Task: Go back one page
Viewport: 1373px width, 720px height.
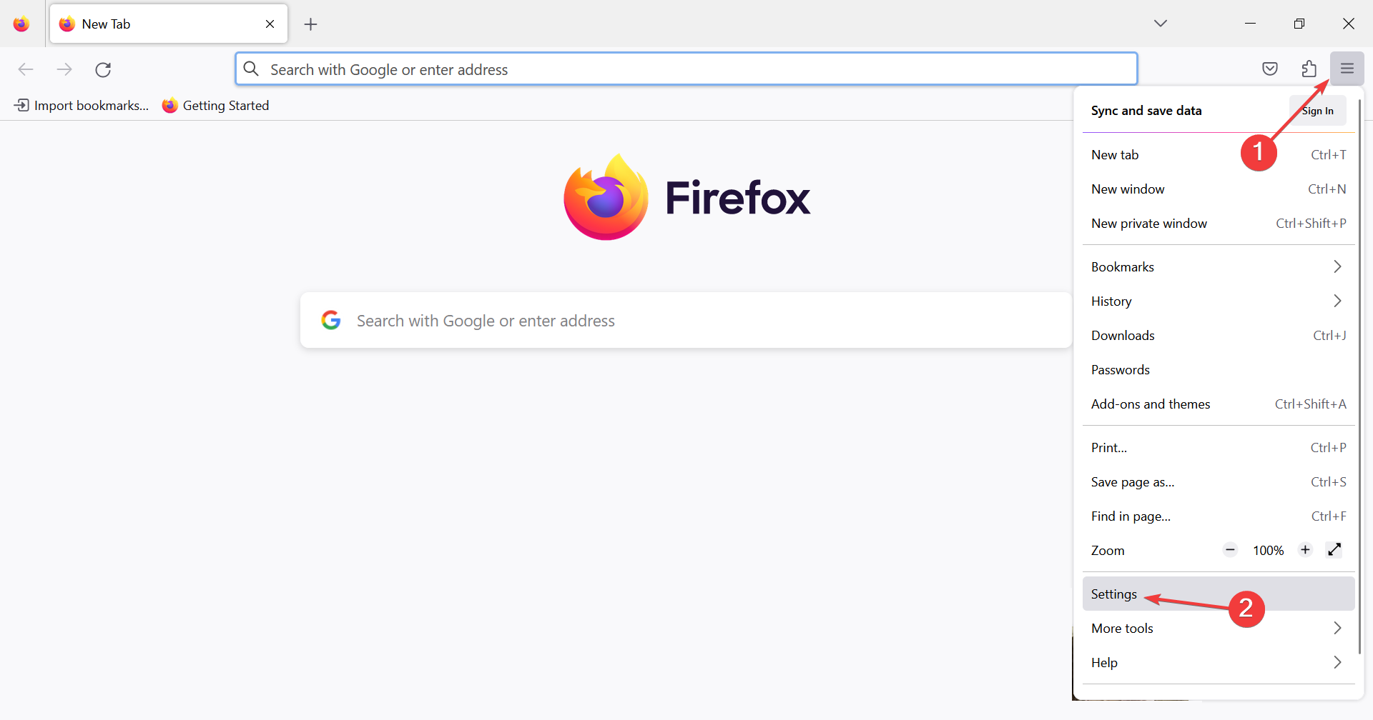Action: tap(26, 69)
